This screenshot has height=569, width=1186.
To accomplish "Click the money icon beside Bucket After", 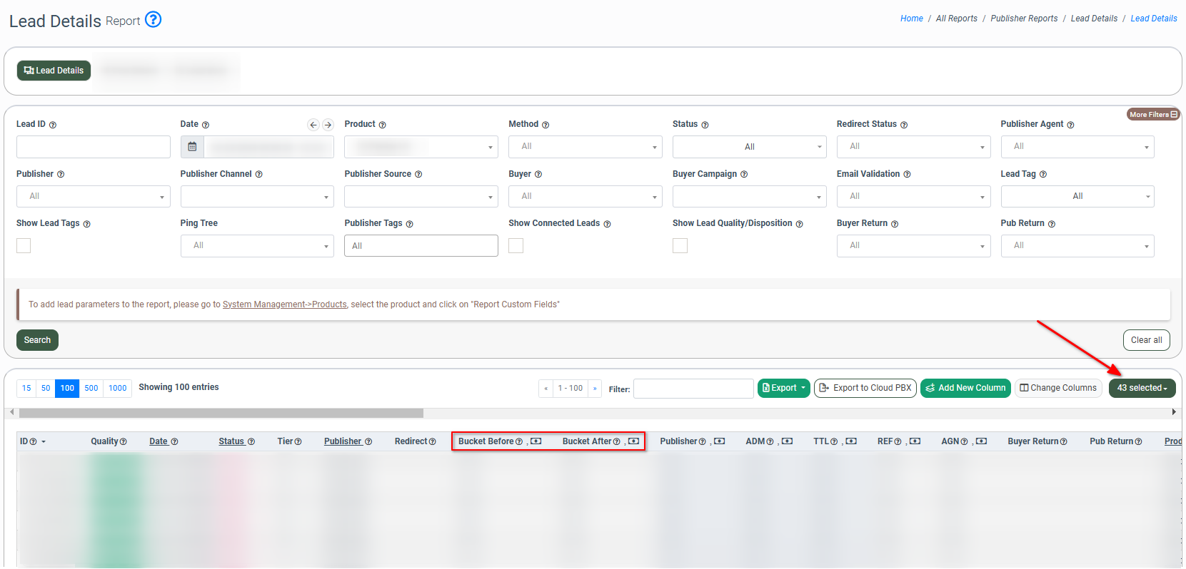I will point(633,441).
